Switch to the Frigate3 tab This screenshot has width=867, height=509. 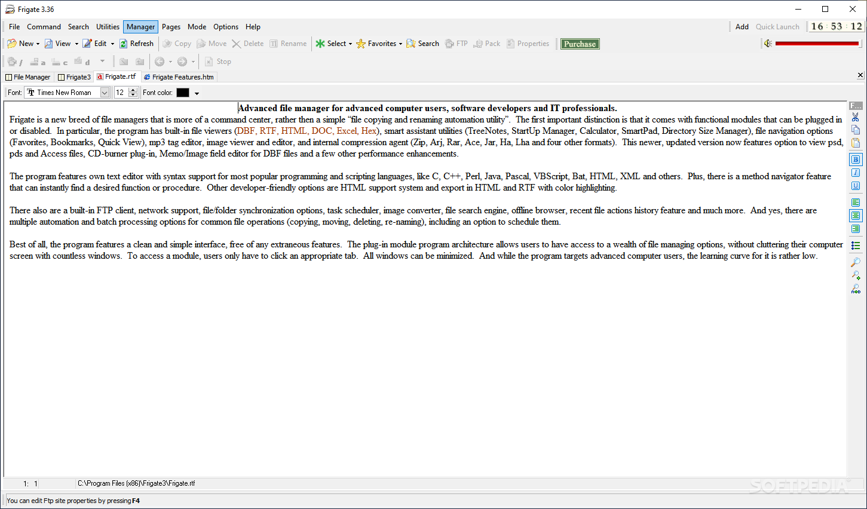coord(74,77)
